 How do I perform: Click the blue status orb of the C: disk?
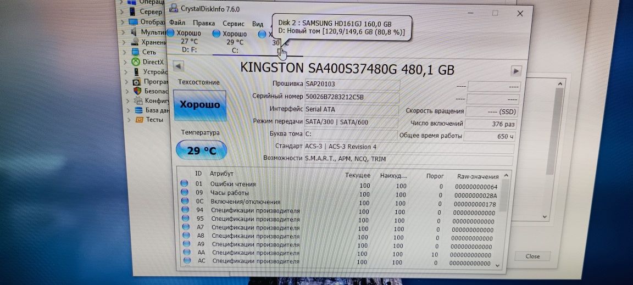pyautogui.click(x=216, y=33)
